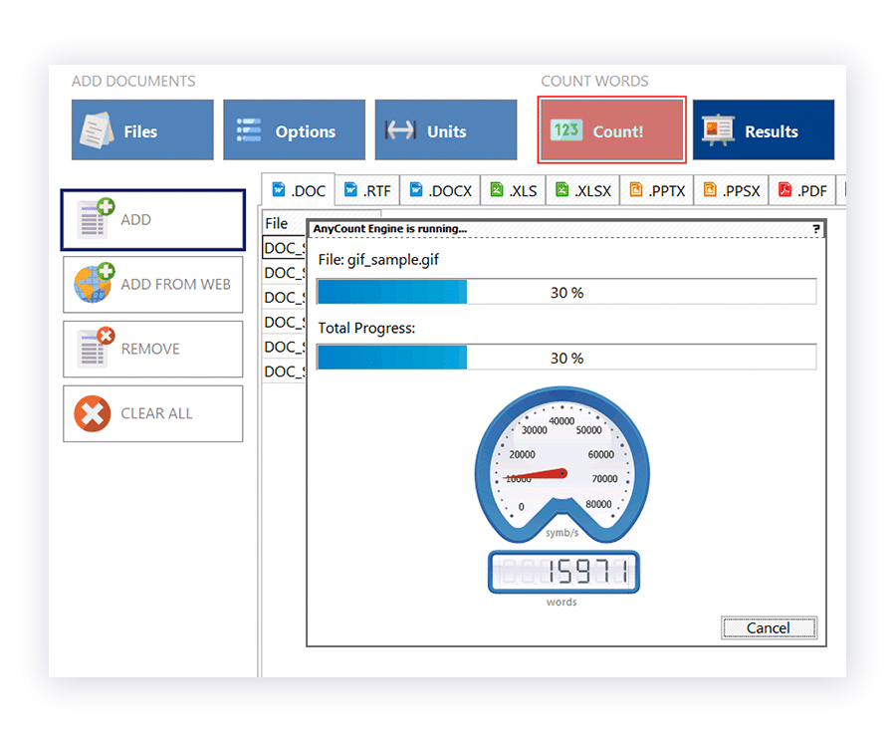Screen dimensions: 896x744
Task: Click the paper documents icon on Files
Action: (x=98, y=130)
